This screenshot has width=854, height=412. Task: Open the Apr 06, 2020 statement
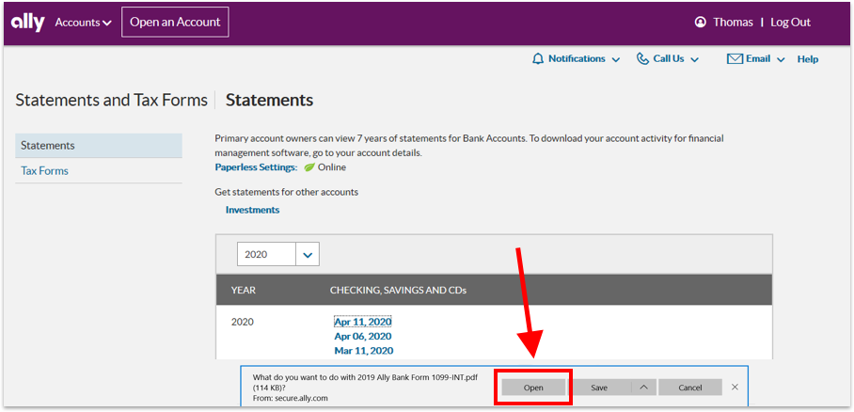coord(363,336)
